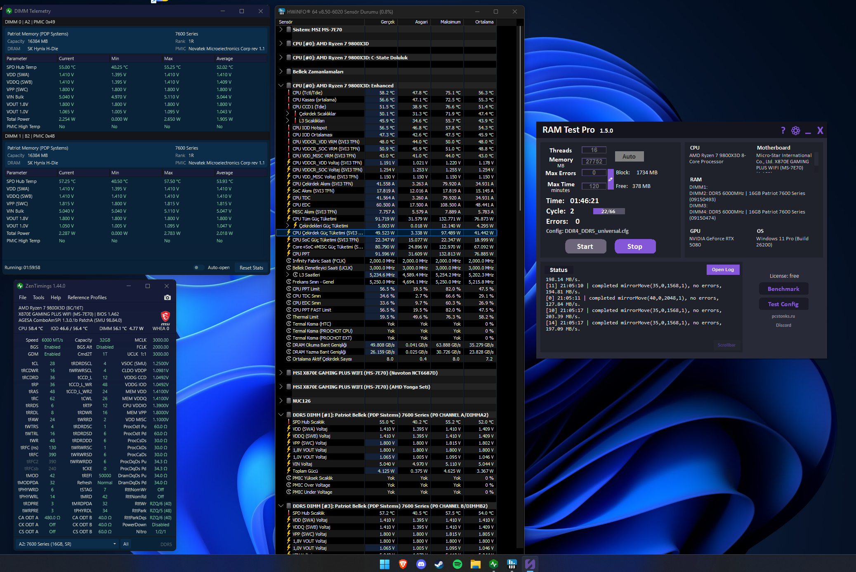Viewport: 856px width, 572px height.
Task: Collapse the DDR5 DIMM [#1] sensor group
Action: pos(281,415)
